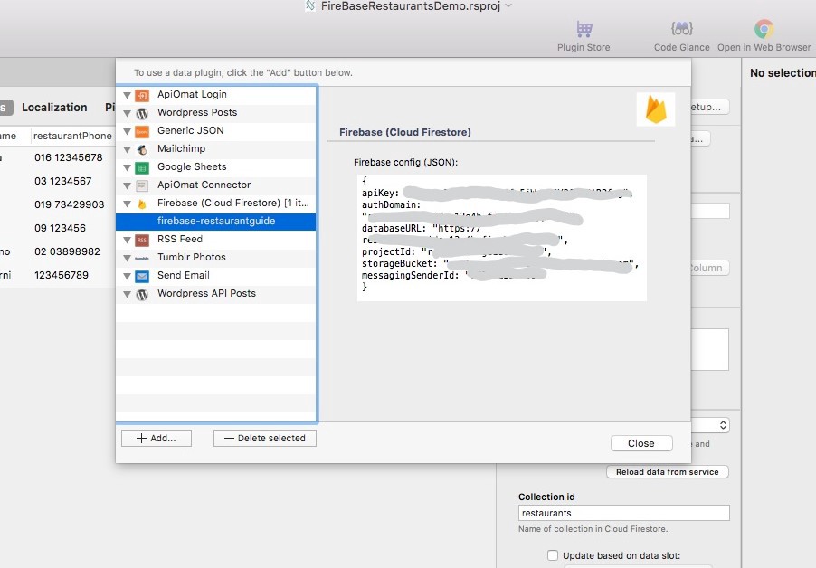Click the Tumblr Photos plugin icon
The image size is (816, 568).
pos(142,258)
